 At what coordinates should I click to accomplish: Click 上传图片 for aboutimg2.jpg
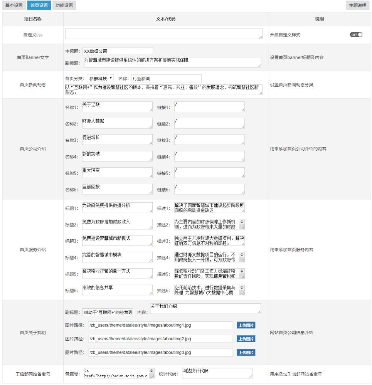(x=246, y=339)
